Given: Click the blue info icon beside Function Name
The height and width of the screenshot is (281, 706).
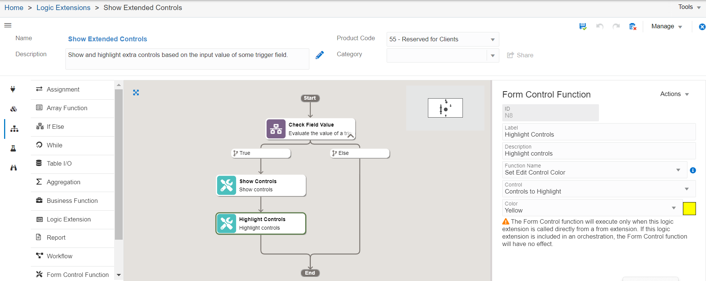Looking at the screenshot, I should coord(693,170).
